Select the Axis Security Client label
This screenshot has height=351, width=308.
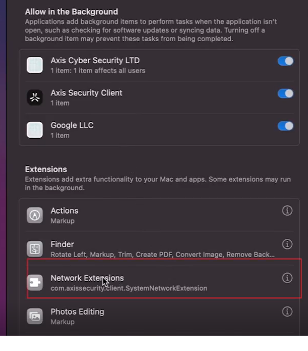tap(86, 93)
